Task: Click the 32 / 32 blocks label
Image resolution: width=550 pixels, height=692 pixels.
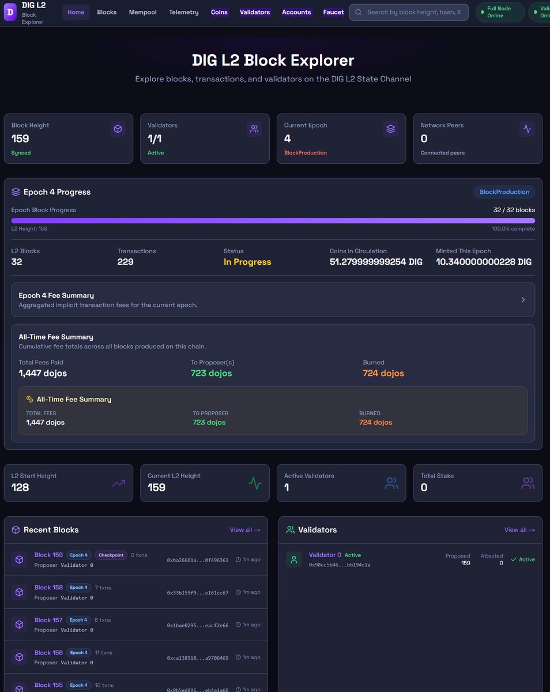Action: [514, 210]
